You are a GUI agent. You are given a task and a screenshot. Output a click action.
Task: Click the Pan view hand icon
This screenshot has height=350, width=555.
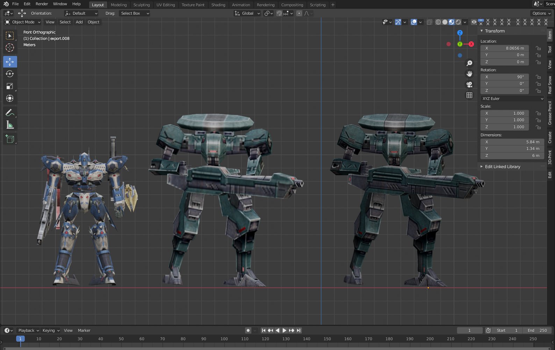[x=469, y=74]
